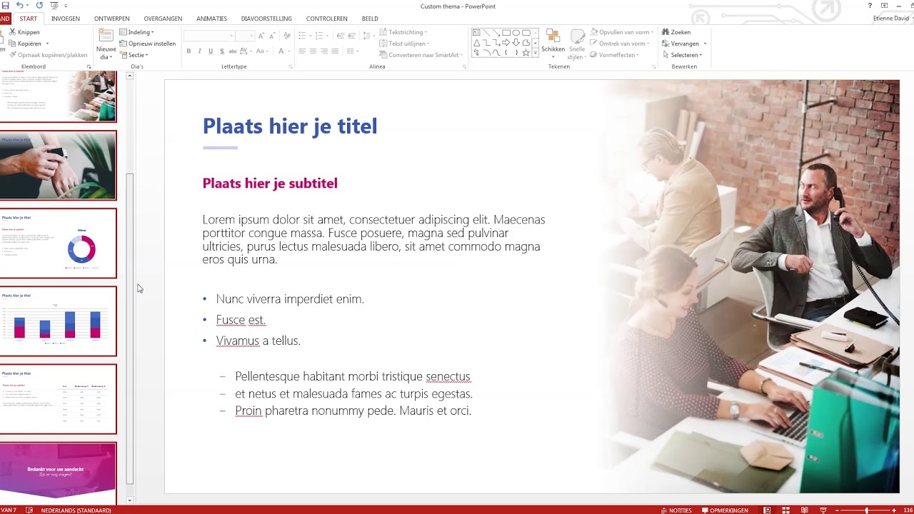Viewport: 914px width, 514px height.
Task: Select the donut chart slide thumbnail
Action: click(x=58, y=243)
